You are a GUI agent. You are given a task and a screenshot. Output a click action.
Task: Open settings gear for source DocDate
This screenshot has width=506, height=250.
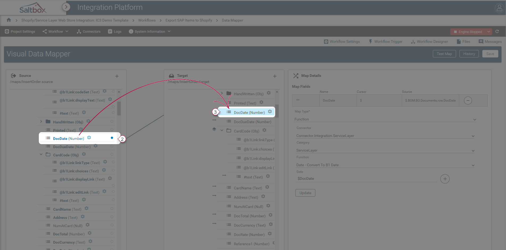(x=89, y=138)
